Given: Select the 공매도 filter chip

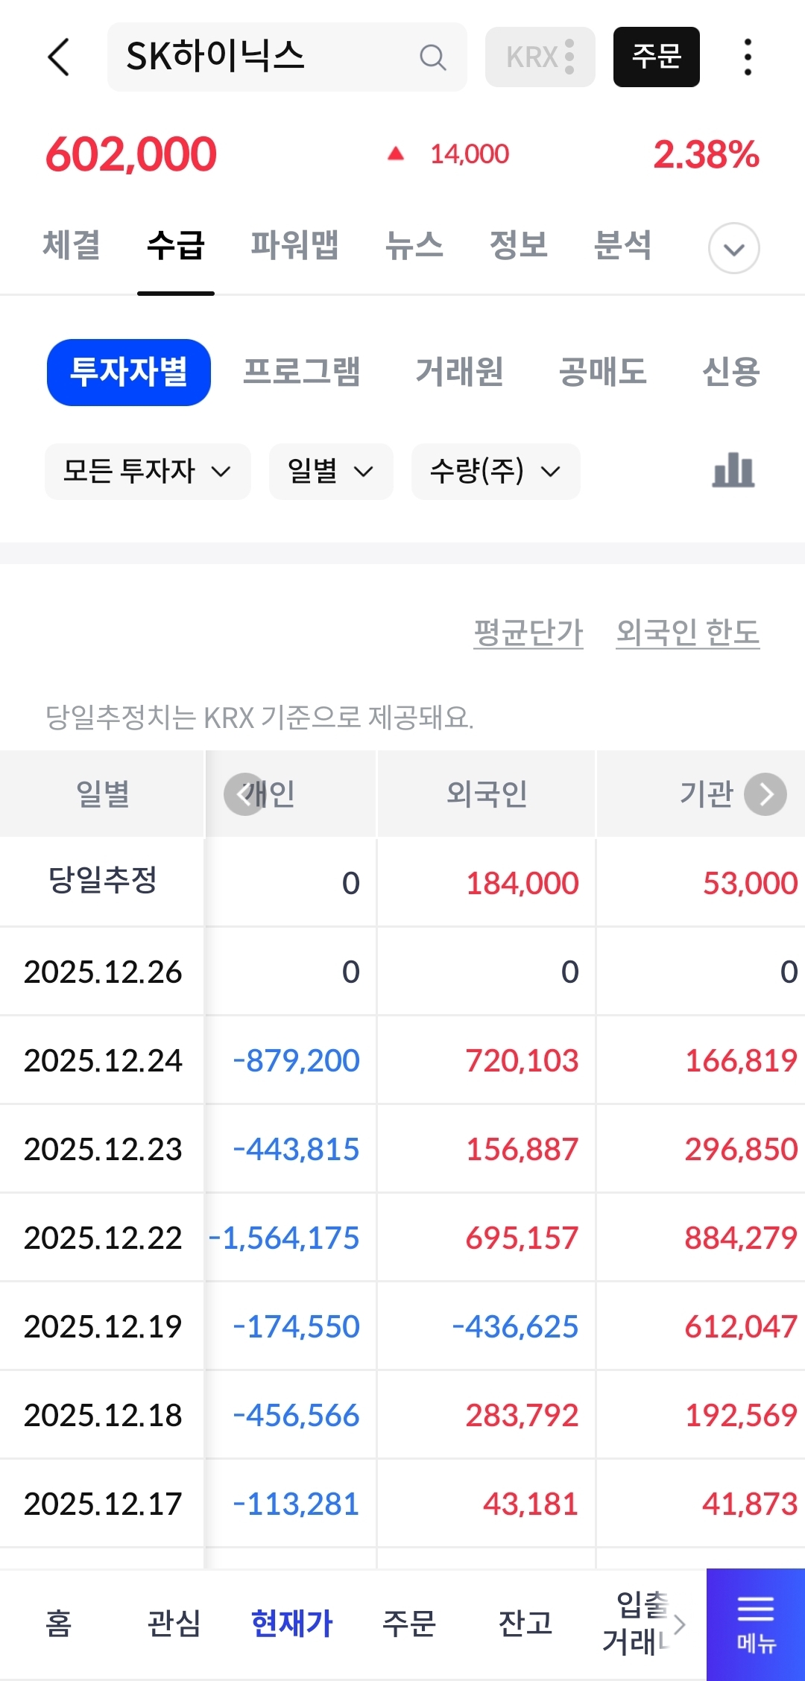Looking at the screenshot, I should (602, 373).
